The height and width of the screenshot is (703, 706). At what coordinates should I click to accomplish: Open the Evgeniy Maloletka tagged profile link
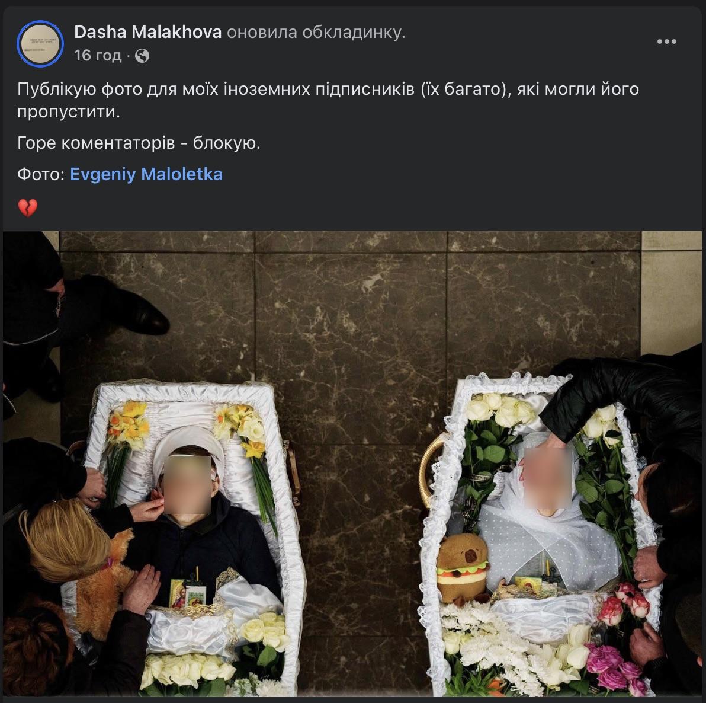[x=146, y=174]
